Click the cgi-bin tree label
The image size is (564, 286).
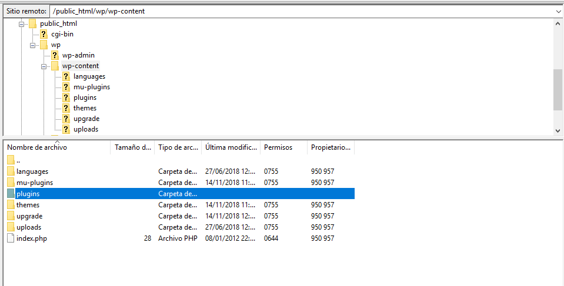62,35
